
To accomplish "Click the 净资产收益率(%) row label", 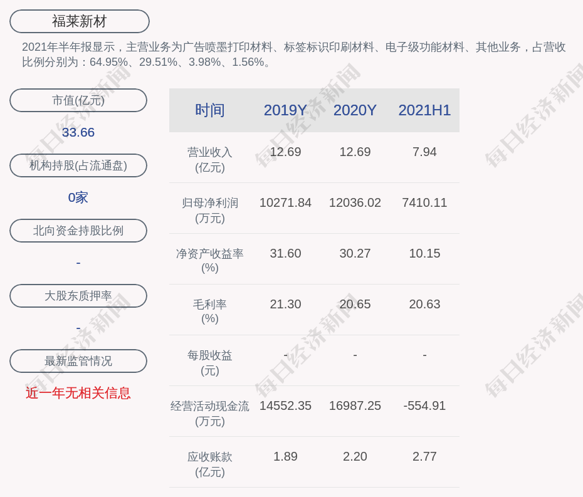I will [x=210, y=261].
